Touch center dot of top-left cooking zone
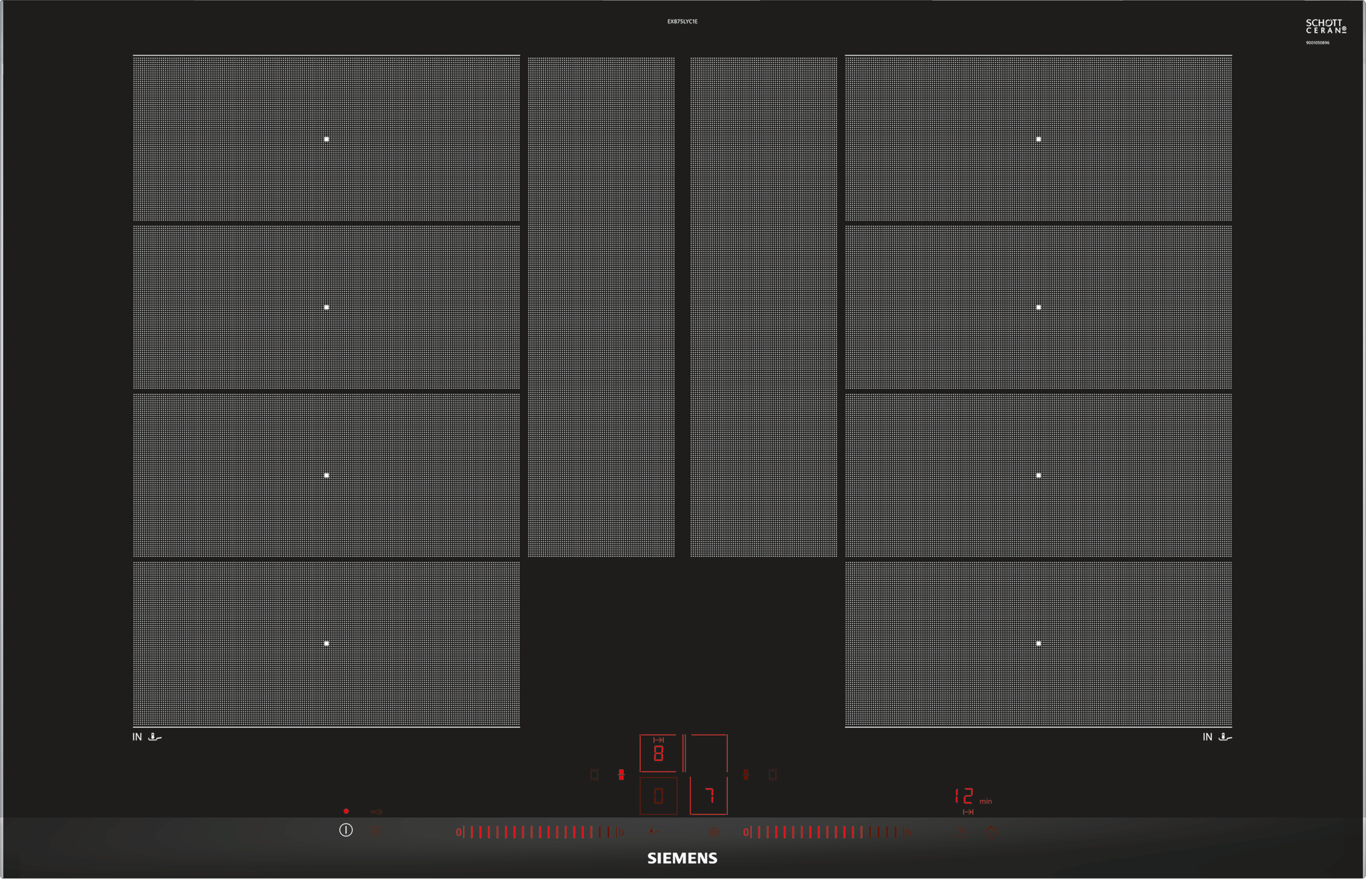Image resolution: width=1366 pixels, height=879 pixels. [327, 139]
